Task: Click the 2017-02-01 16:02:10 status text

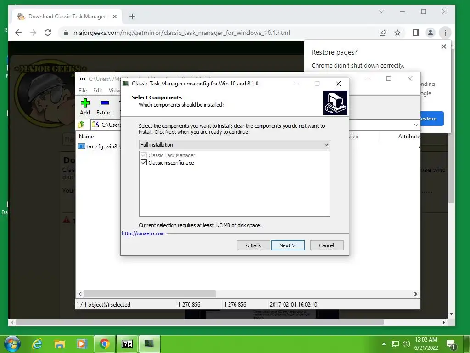Action: pyautogui.click(x=293, y=304)
